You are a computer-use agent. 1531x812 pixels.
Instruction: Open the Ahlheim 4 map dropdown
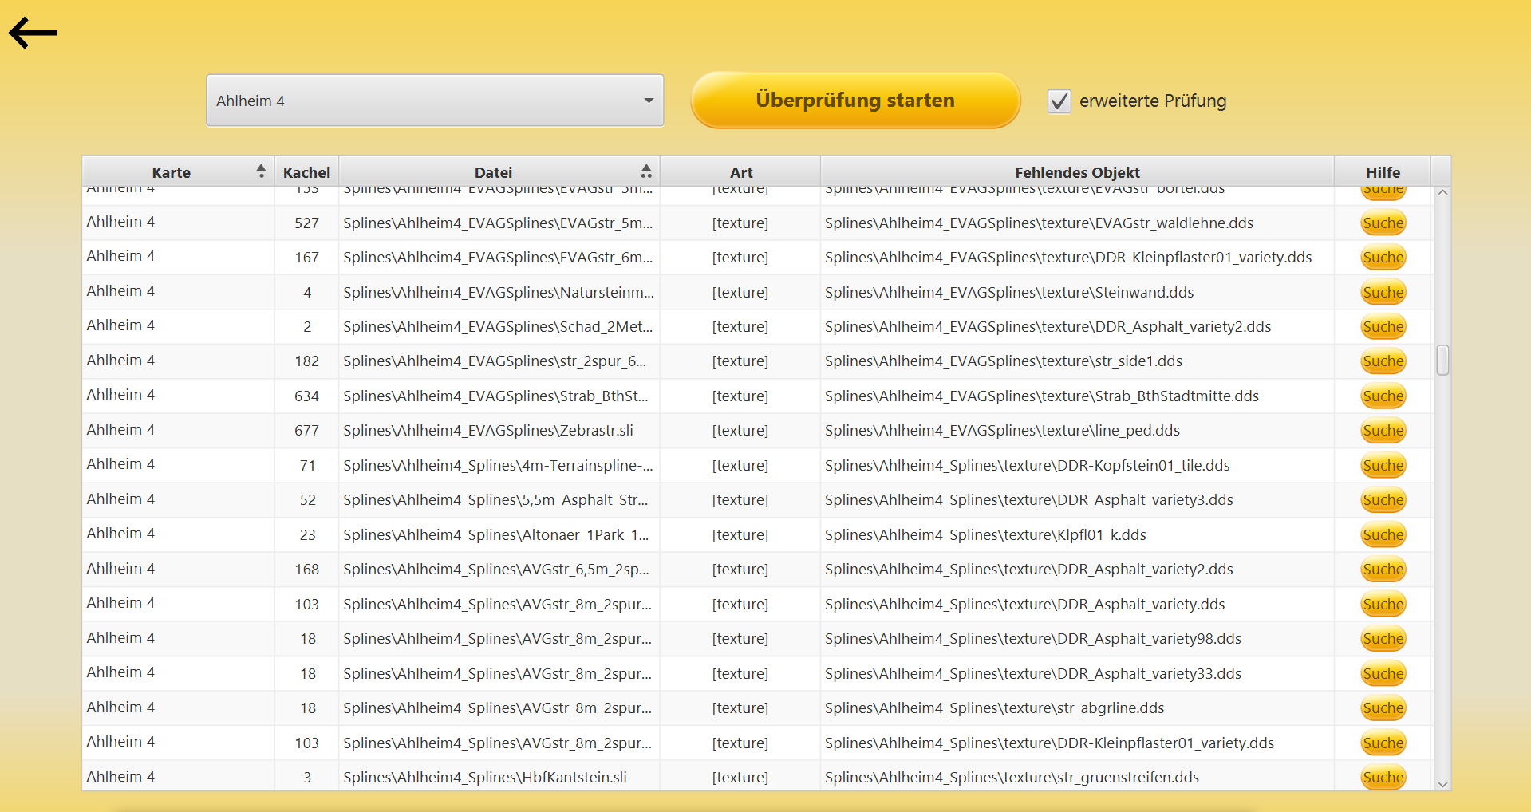click(x=435, y=101)
